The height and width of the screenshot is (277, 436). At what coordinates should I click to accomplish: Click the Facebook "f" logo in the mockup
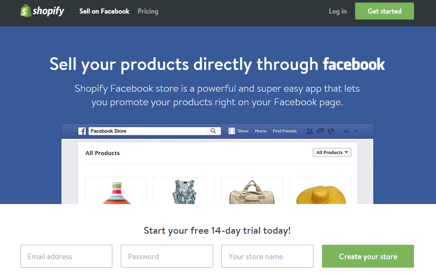pyautogui.click(x=81, y=131)
